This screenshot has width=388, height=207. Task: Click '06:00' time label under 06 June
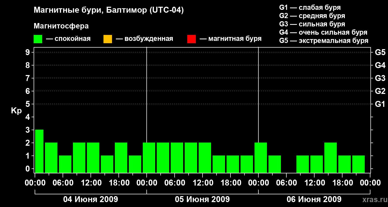point(286,183)
